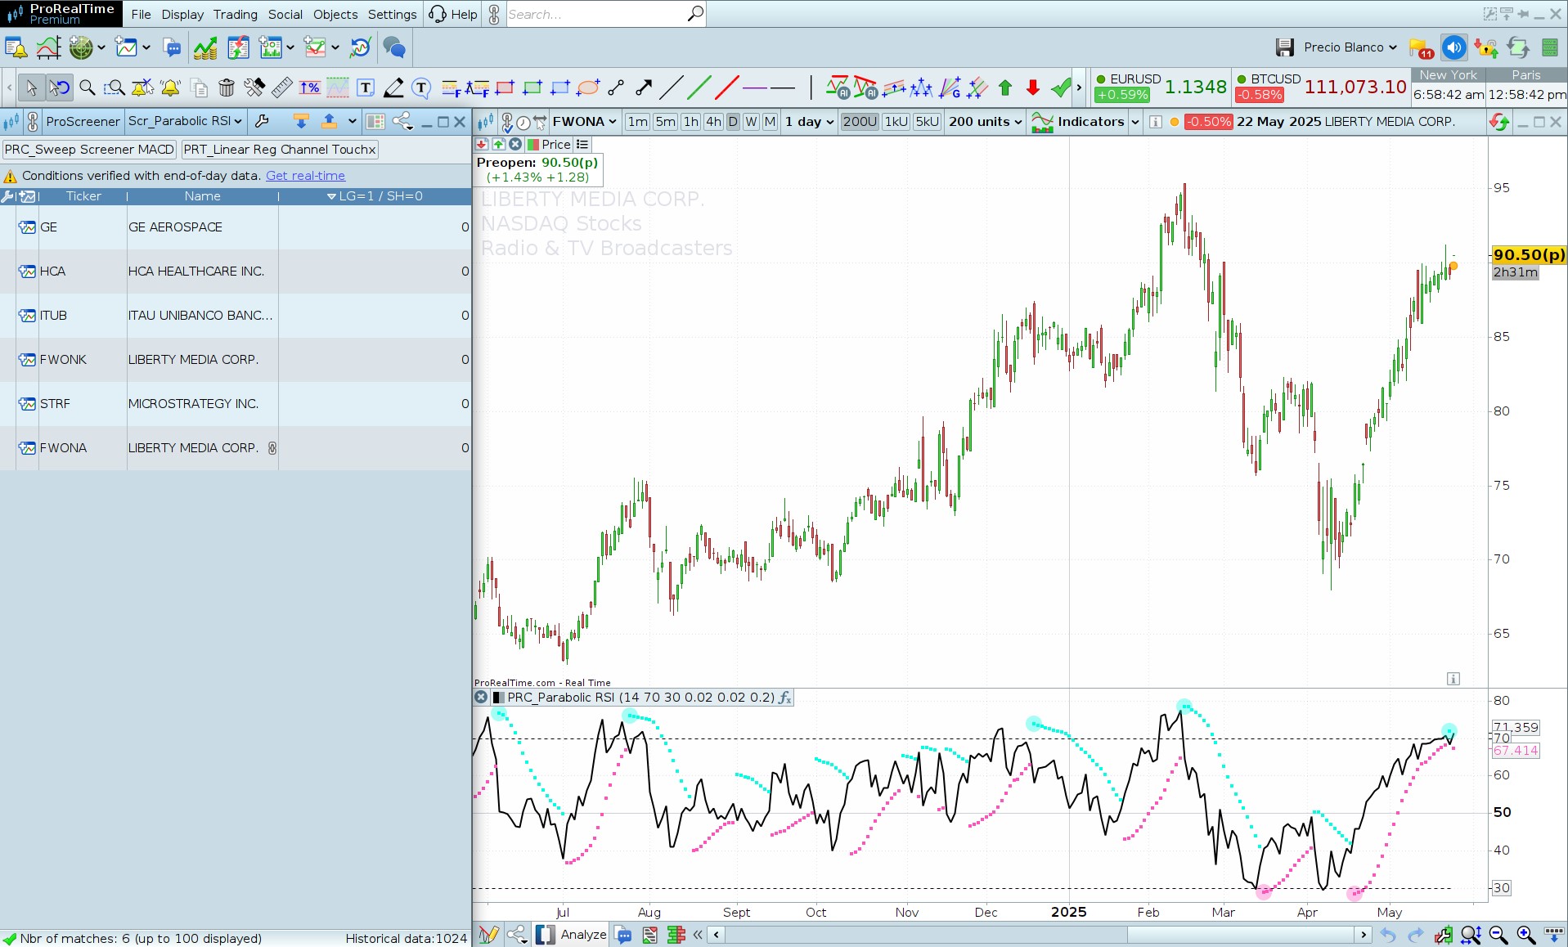The width and height of the screenshot is (1568, 947).
Task: Click the chart horizontal scrollbar thumb
Action: pyautogui.click(x=1241, y=935)
